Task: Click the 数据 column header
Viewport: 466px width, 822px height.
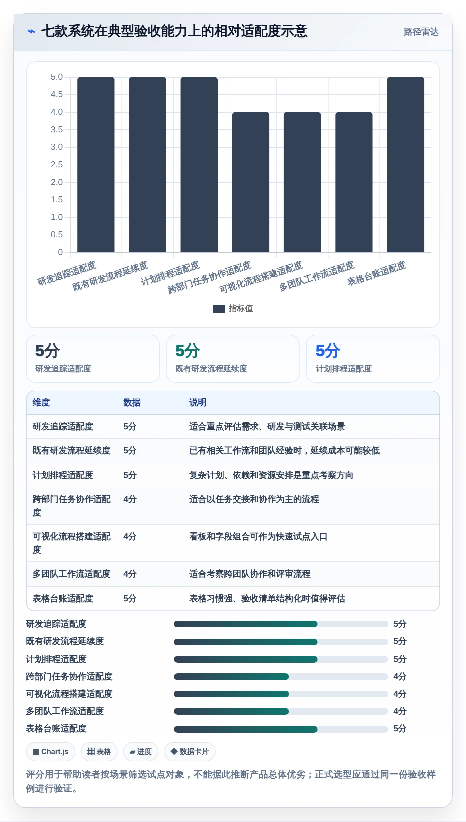Action: (132, 403)
